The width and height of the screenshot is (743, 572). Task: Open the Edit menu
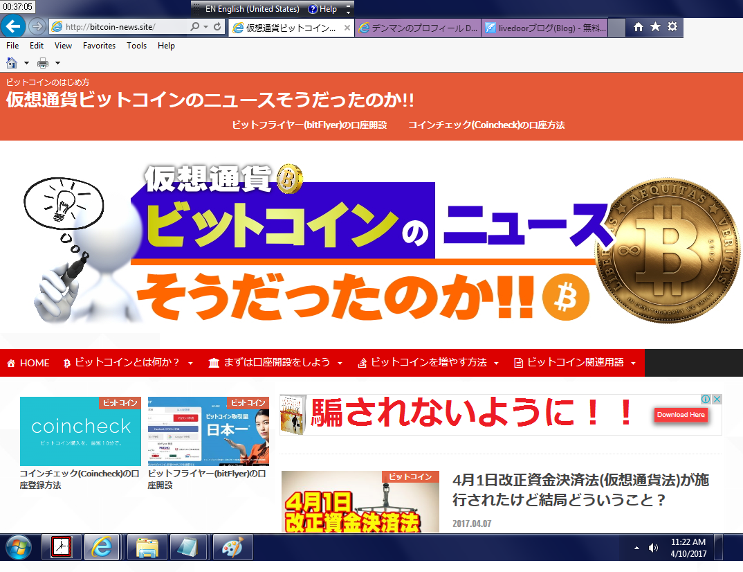pyautogui.click(x=37, y=46)
